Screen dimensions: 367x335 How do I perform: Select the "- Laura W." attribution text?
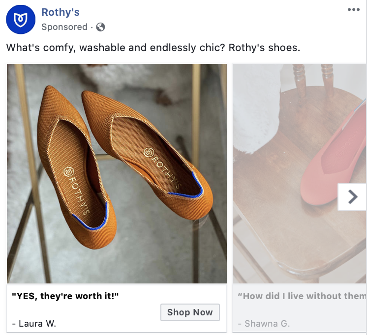pos(34,323)
